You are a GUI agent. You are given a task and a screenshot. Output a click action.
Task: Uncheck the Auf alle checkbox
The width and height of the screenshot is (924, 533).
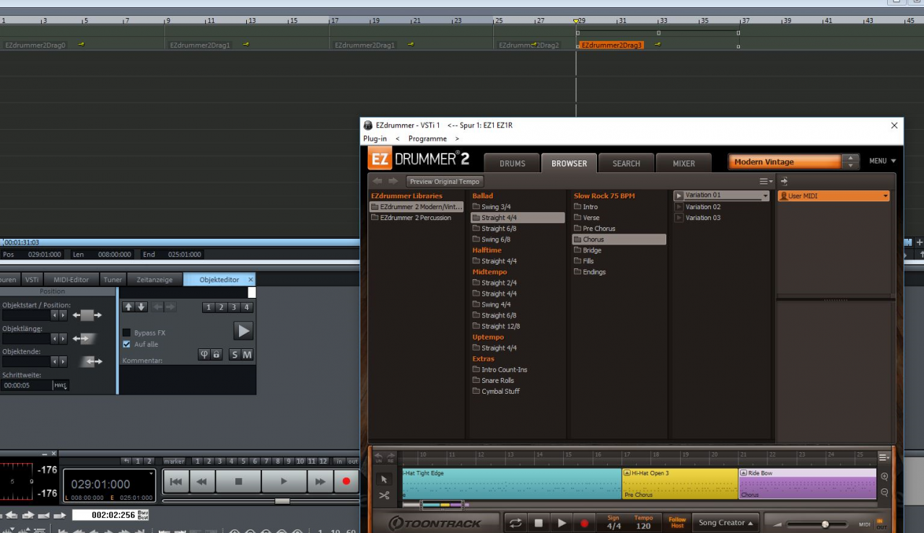[x=127, y=344]
